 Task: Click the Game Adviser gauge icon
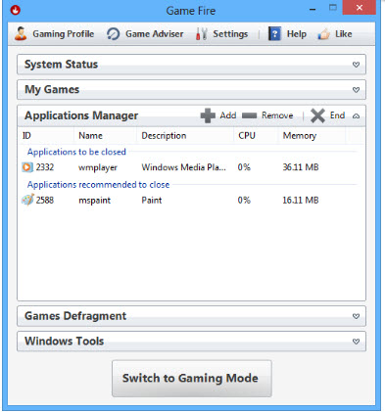114,34
